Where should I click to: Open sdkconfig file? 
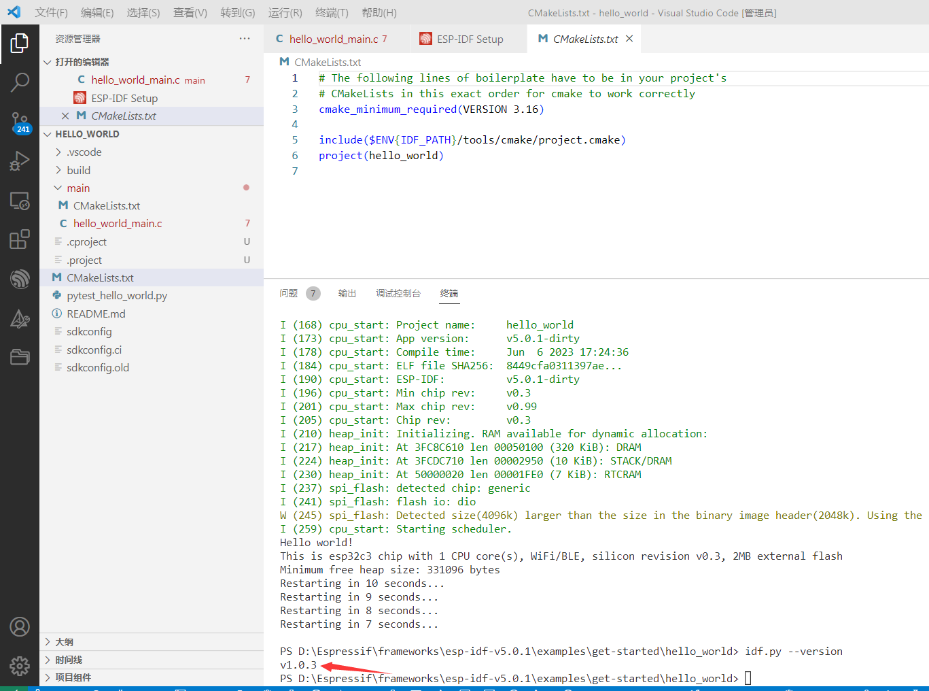[x=152, y=331]
